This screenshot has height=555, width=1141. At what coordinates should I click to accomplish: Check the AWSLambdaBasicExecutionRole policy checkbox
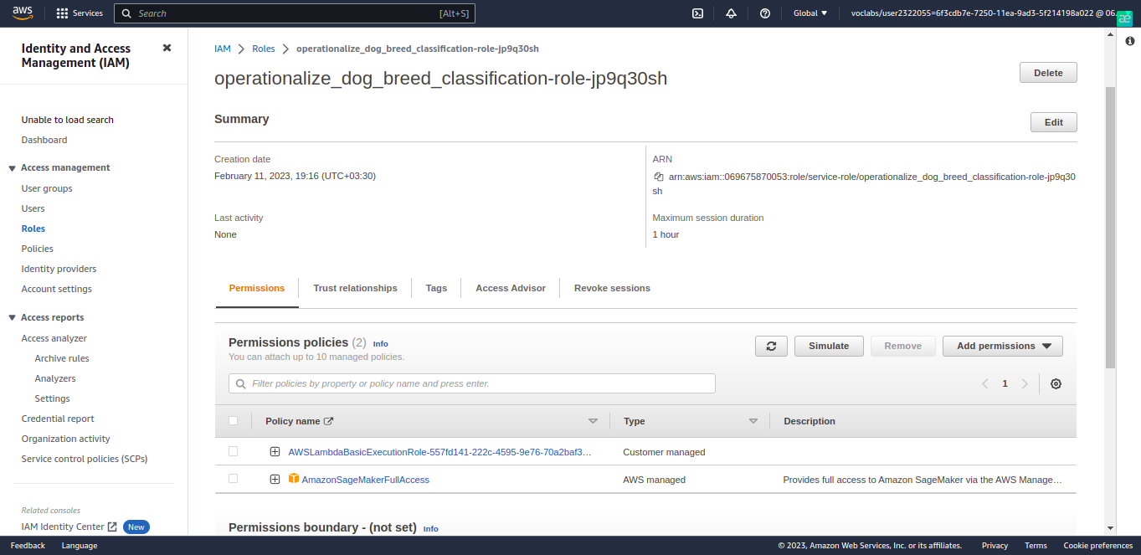point(234,451)
